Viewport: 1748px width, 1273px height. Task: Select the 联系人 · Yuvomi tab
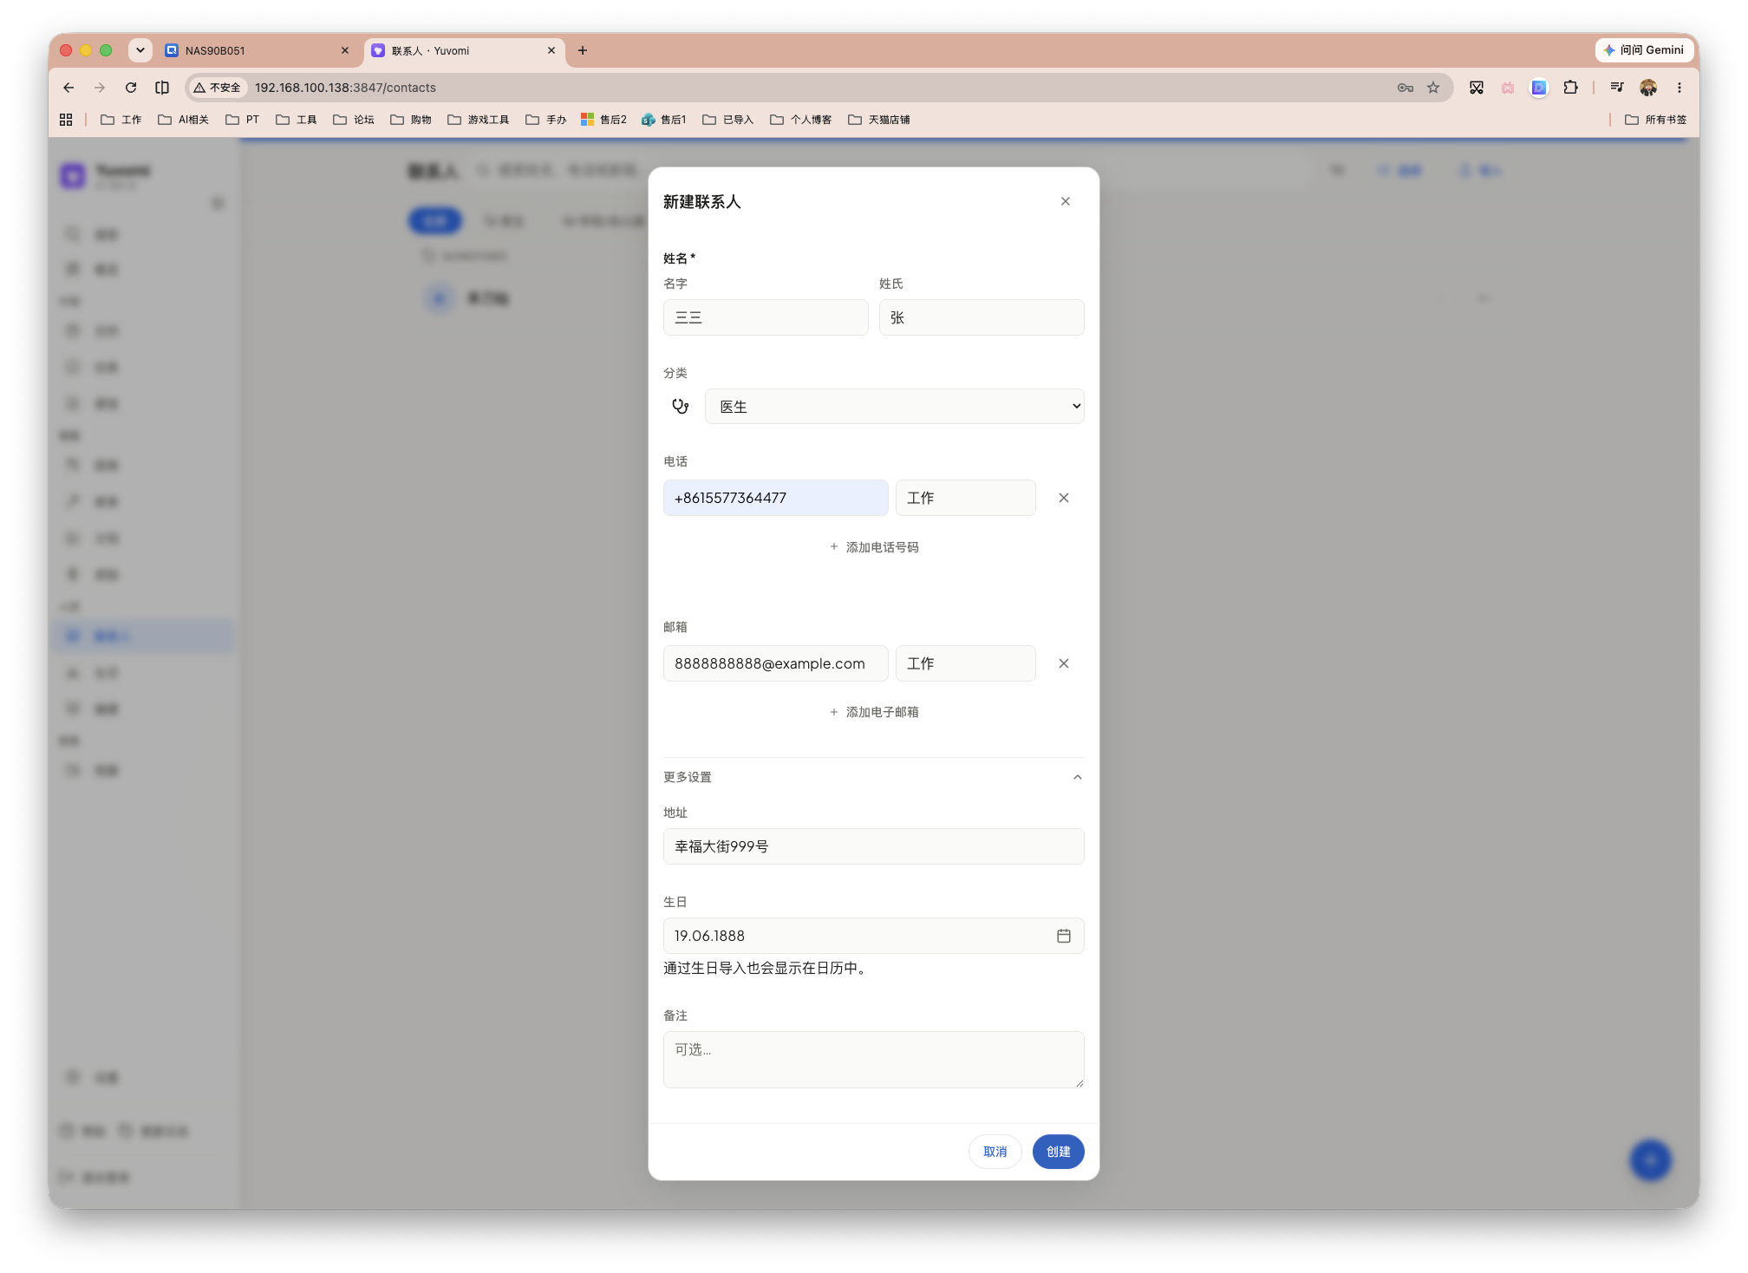point(464,51)
